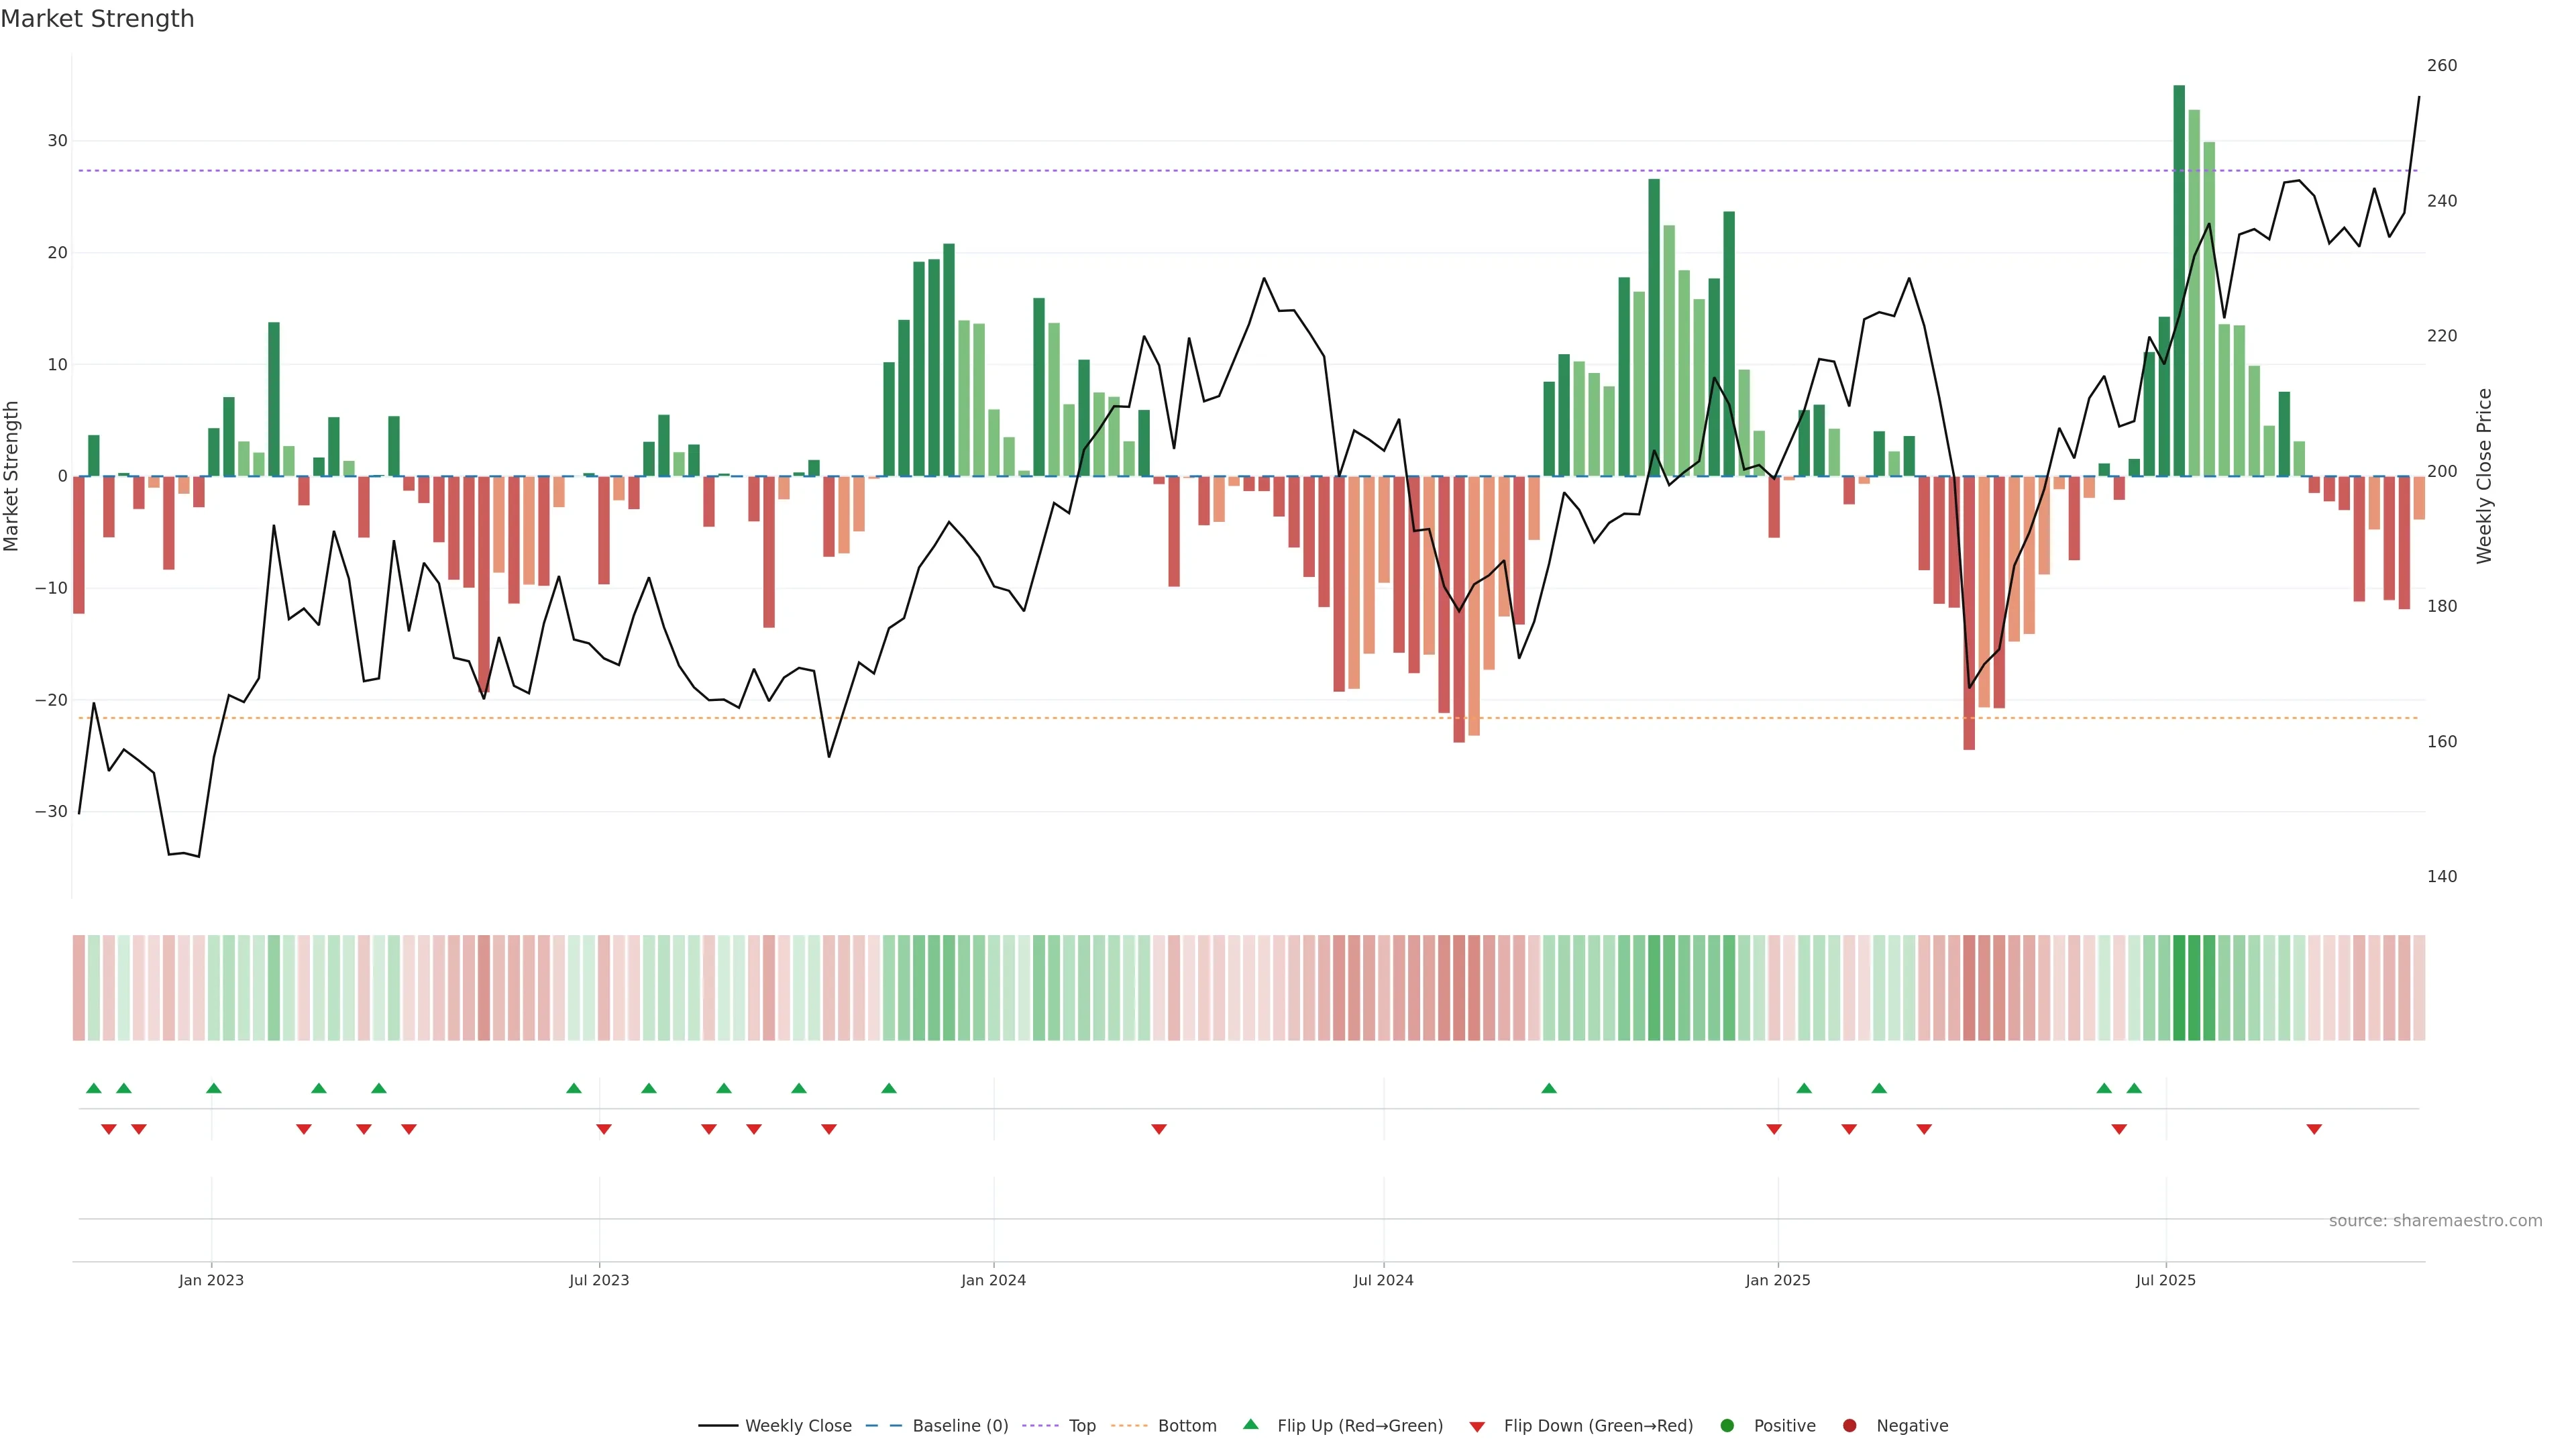
Task: Click the first flip-up triangle at far left
Action: click(x=94, y=1088)
